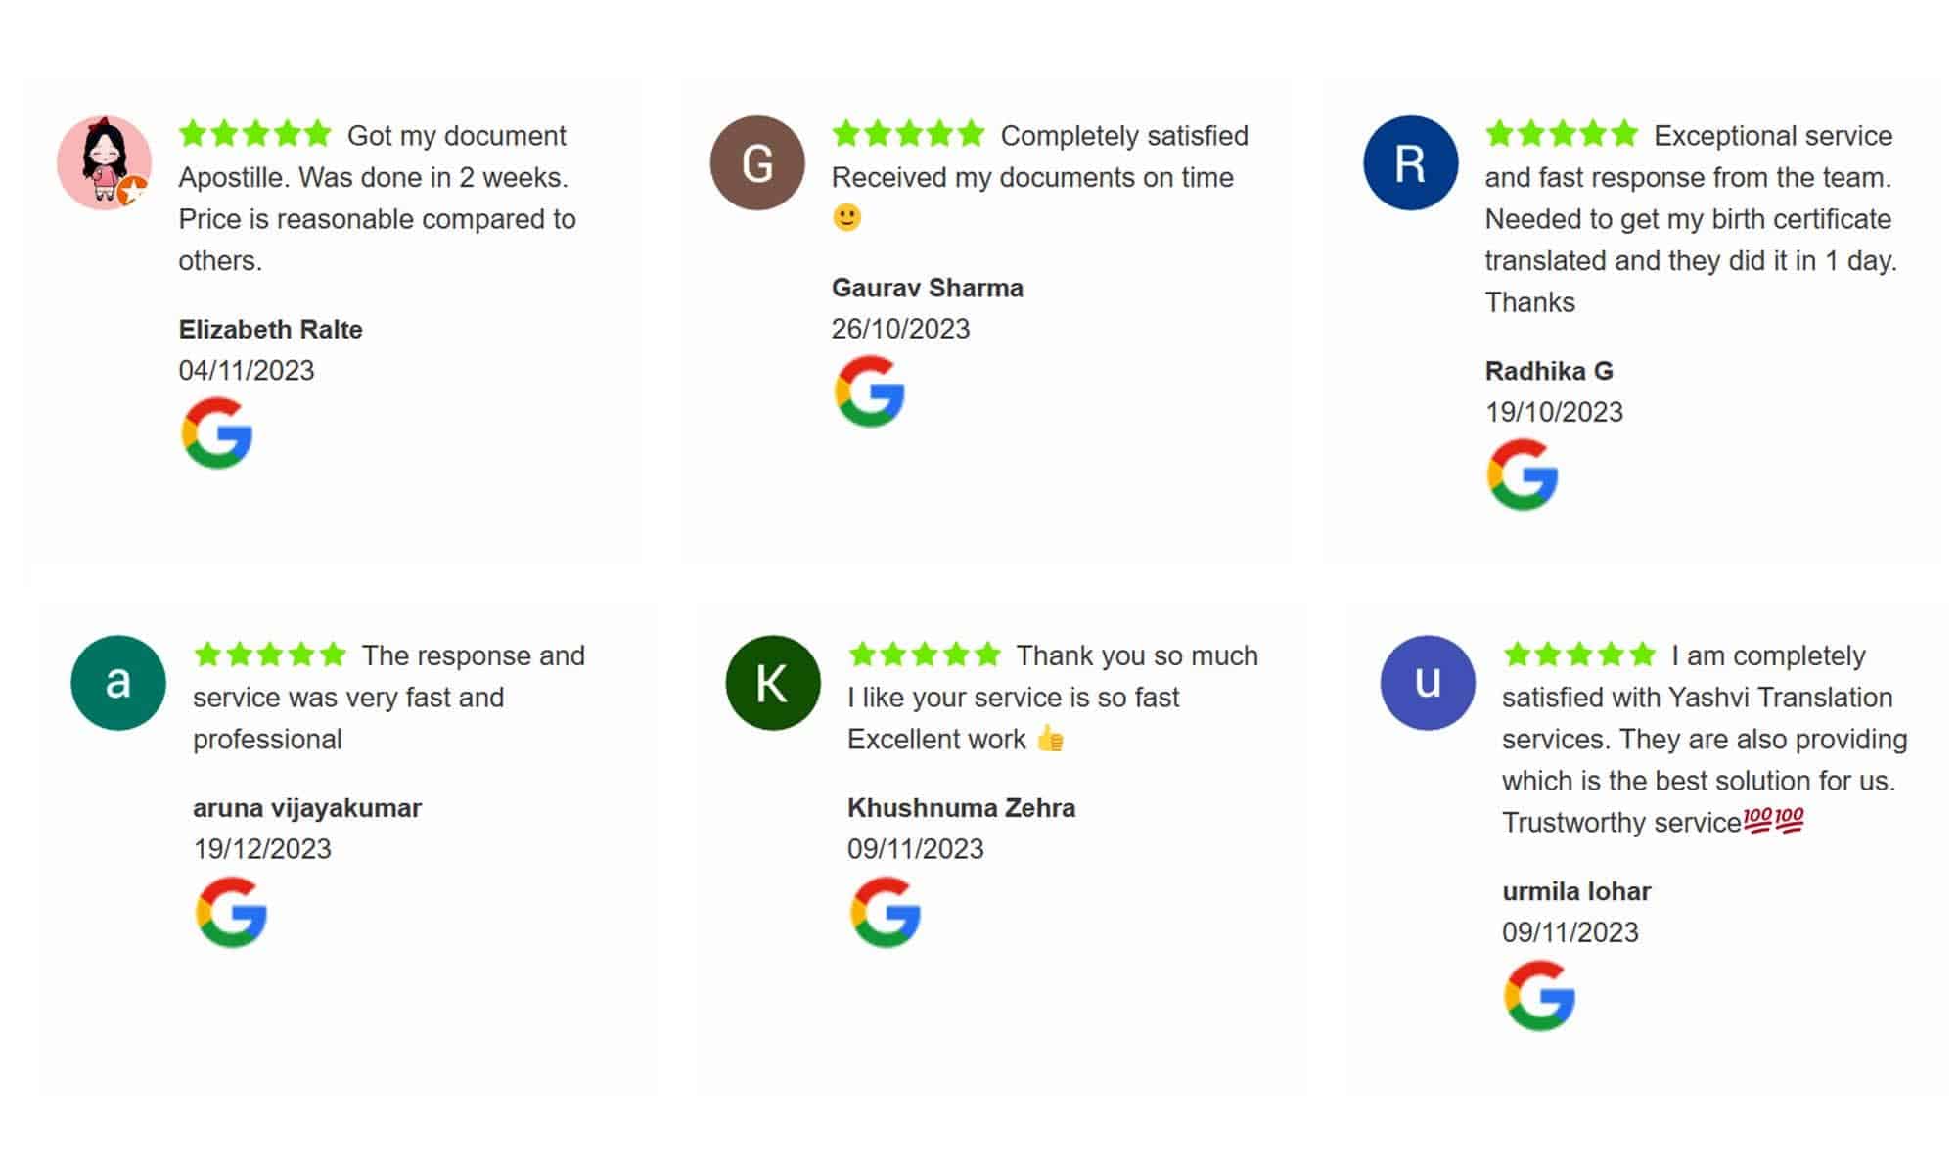Click the dark blue R avatar circle
1957x1174 pixels.
[1410, 162]
